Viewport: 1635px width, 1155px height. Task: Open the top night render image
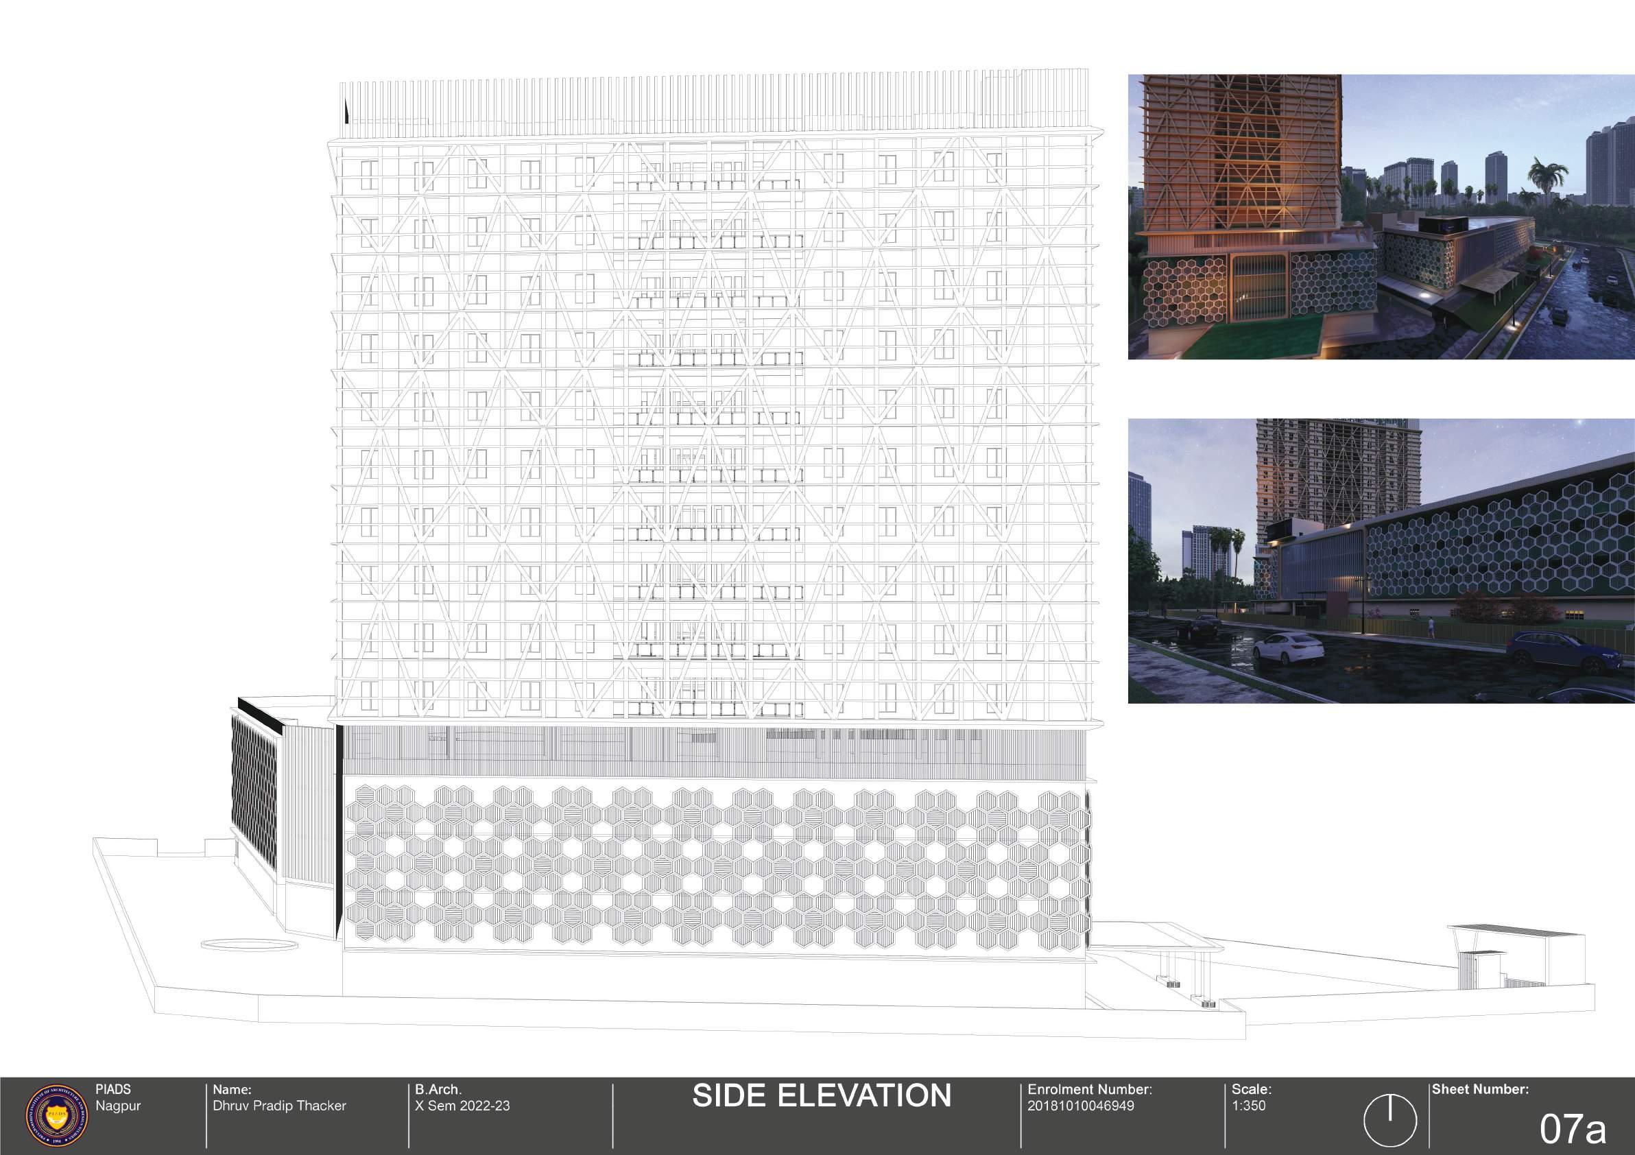pyautogui.click(x=1380, y=217)
